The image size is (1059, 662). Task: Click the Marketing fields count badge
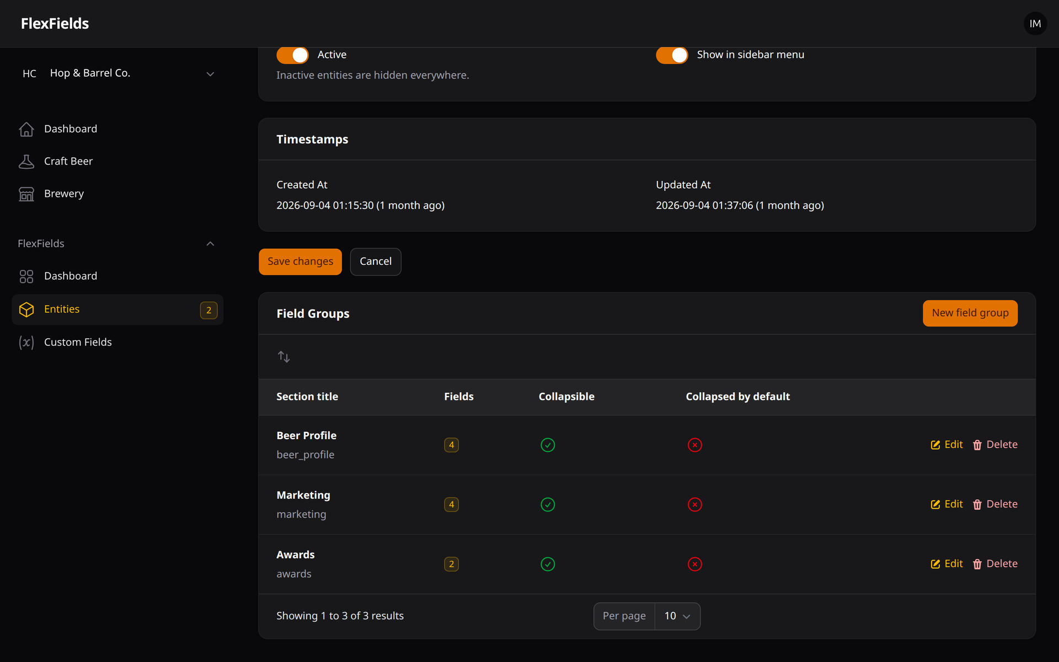coord(451,504)
